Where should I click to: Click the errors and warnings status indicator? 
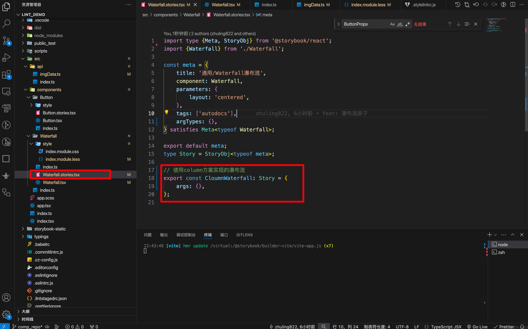pos(74,327)
